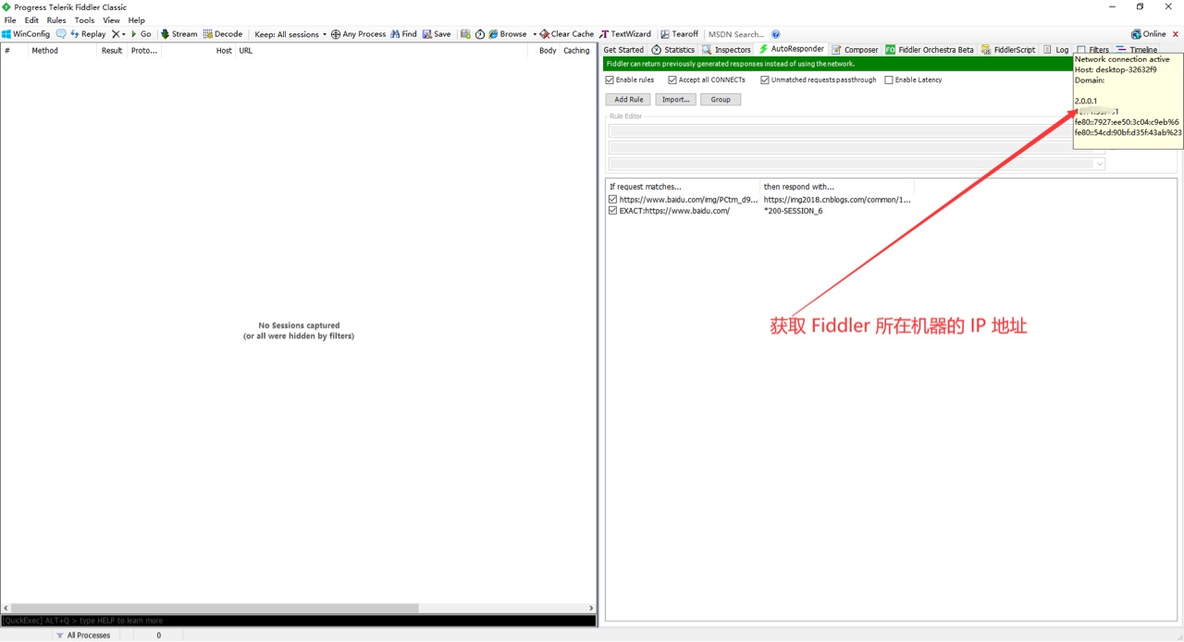Open the TextWizard tool
Screen dimensions: 1184x642
point(625,34)
